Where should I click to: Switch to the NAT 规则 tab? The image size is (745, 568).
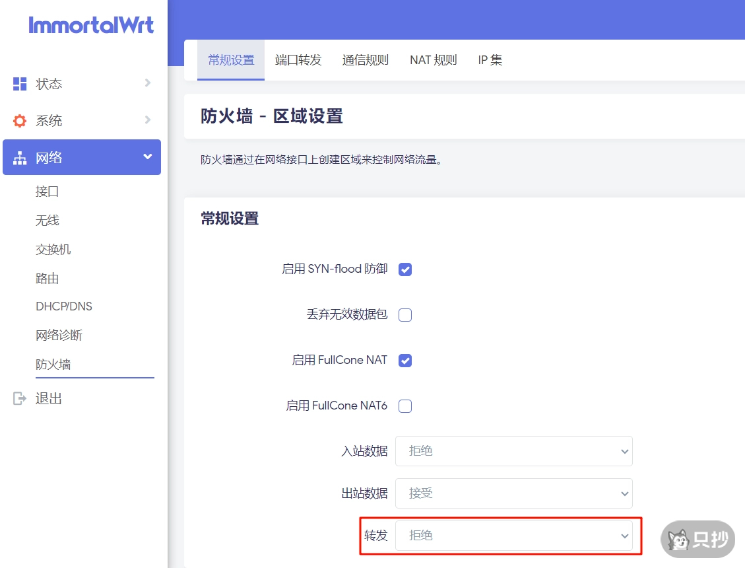point(433,59)
